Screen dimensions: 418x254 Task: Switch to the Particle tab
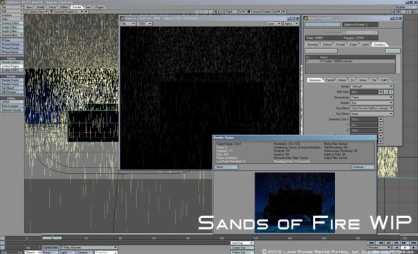coord(329,80)
